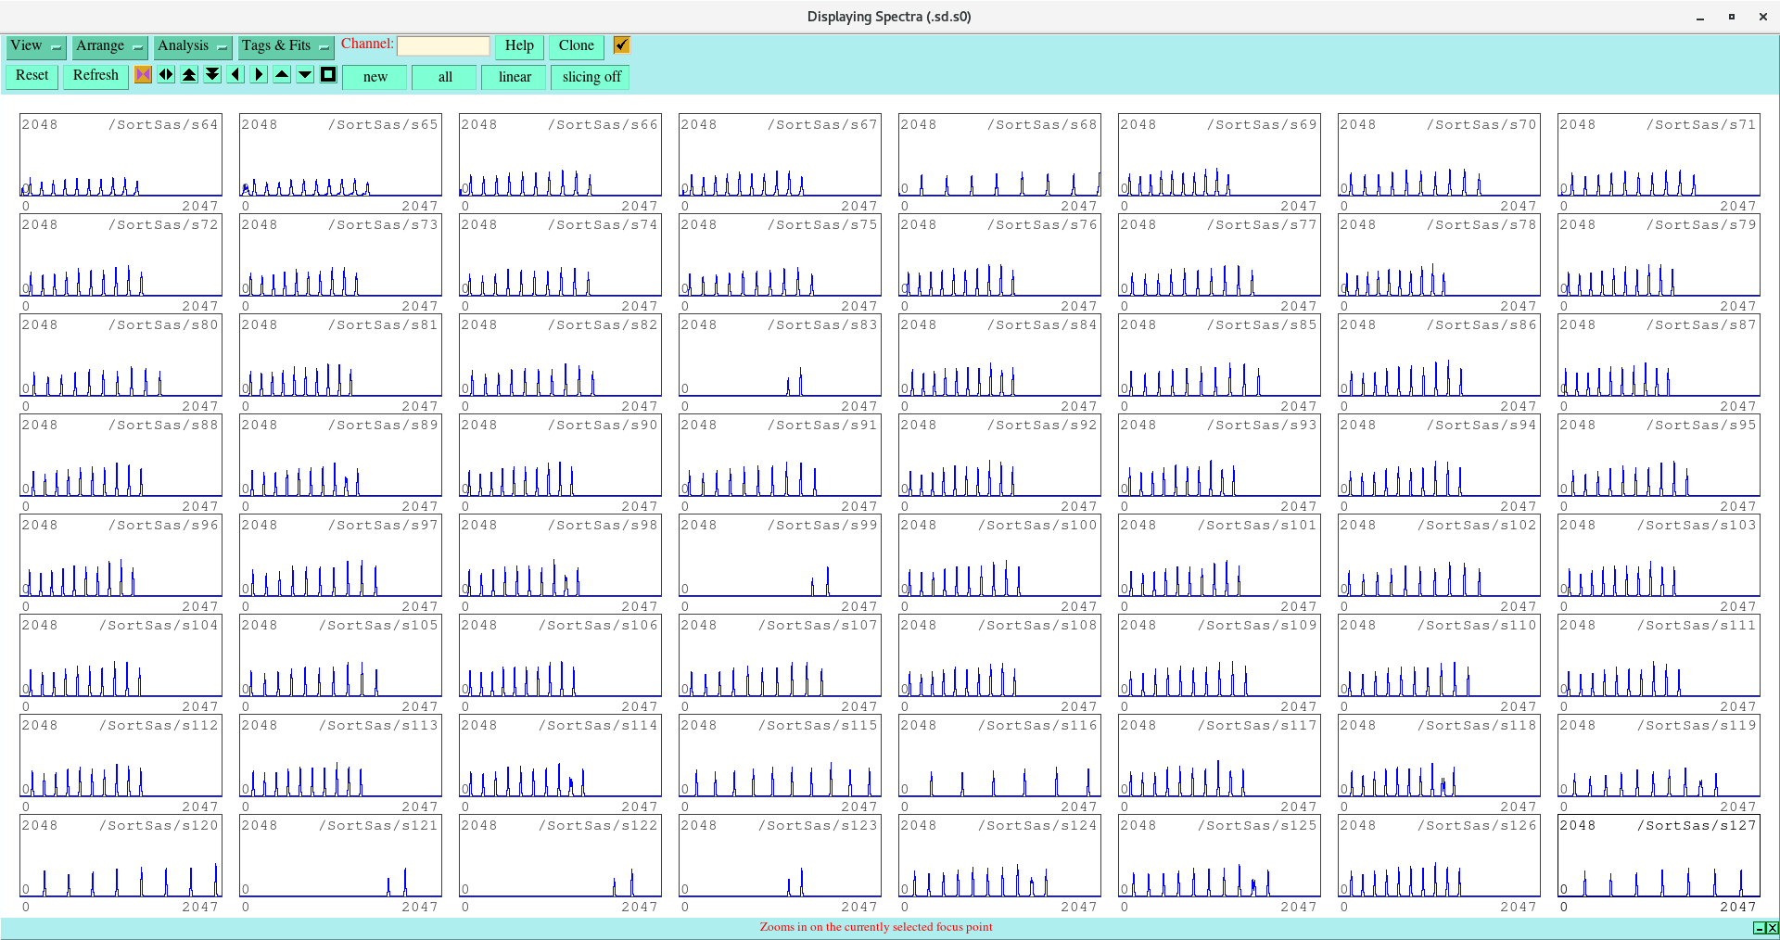Screen dimensions: 1780x940
Task: Open the Help menu
Action: (518, 46)
